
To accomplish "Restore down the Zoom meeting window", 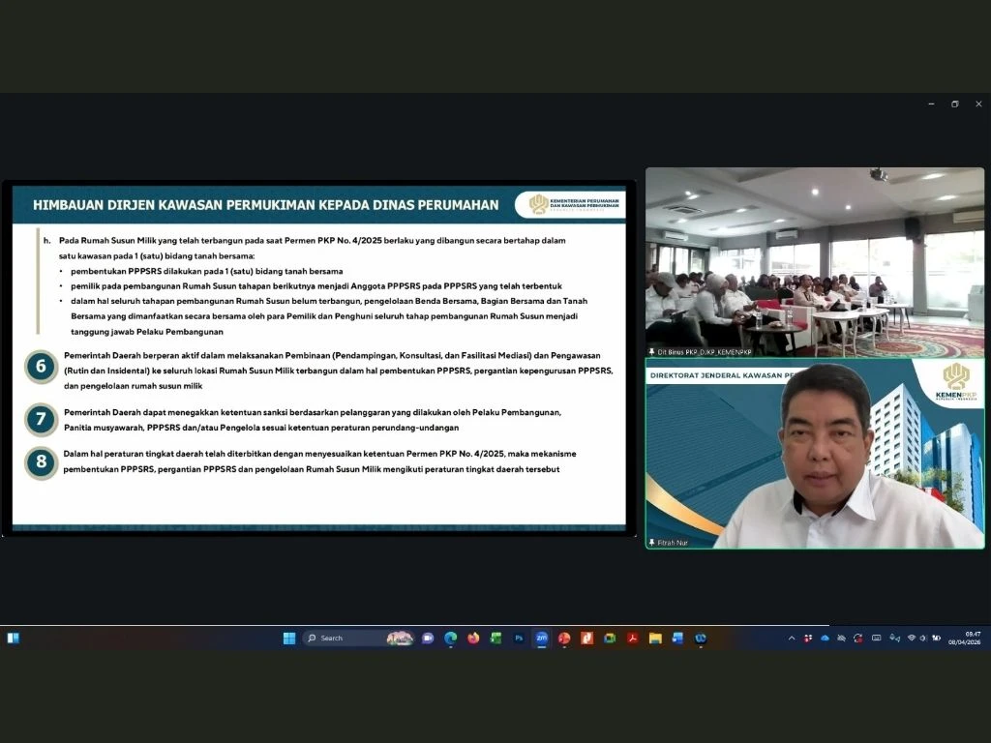I will pyautogui.click(x=954, y=104).
